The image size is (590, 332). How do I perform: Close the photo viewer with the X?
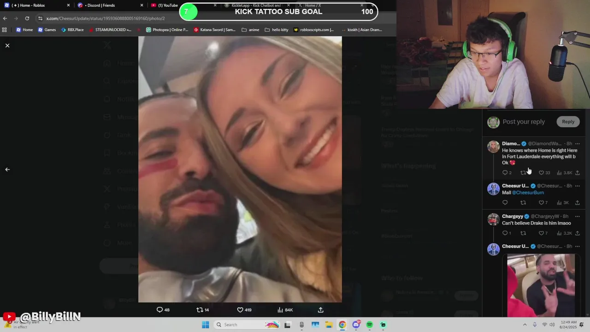point(7,46)
